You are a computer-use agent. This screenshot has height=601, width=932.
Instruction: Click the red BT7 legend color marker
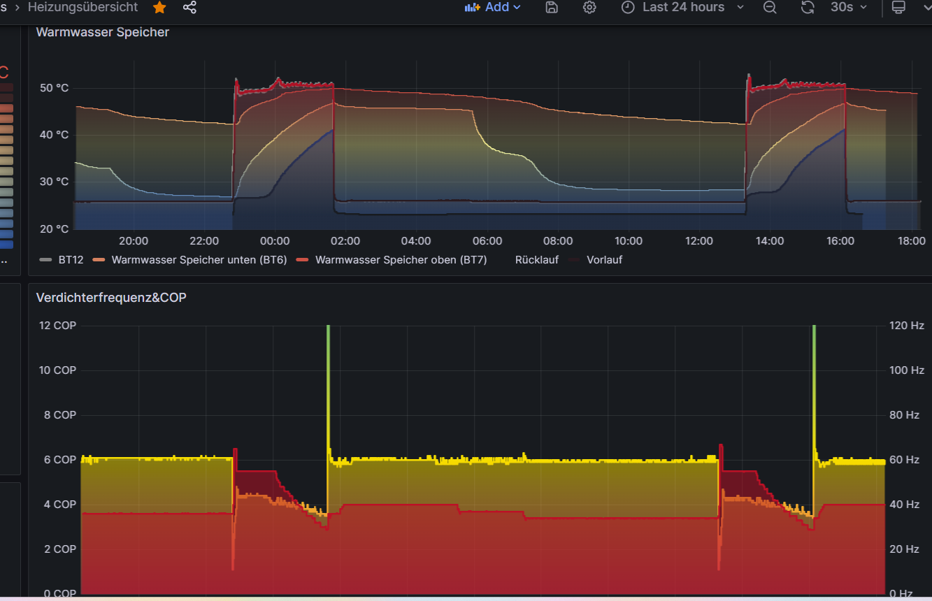[303, 260]
